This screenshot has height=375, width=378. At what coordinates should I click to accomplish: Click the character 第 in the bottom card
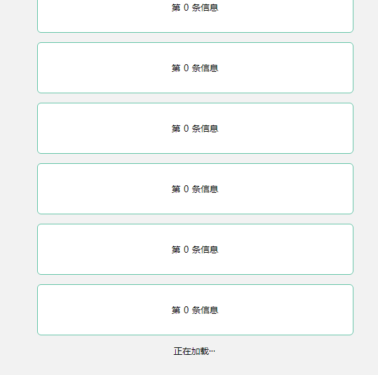[x=176, y=310]
